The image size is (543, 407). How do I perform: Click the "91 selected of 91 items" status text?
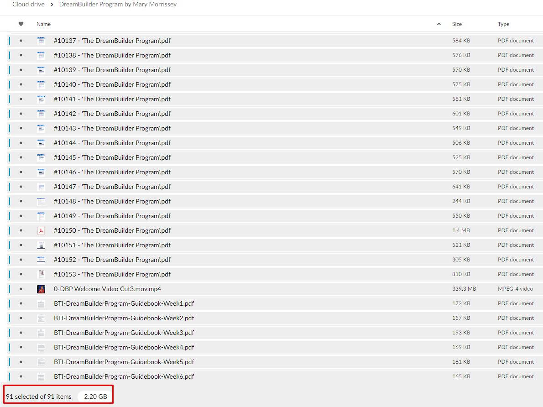point(39,397)
